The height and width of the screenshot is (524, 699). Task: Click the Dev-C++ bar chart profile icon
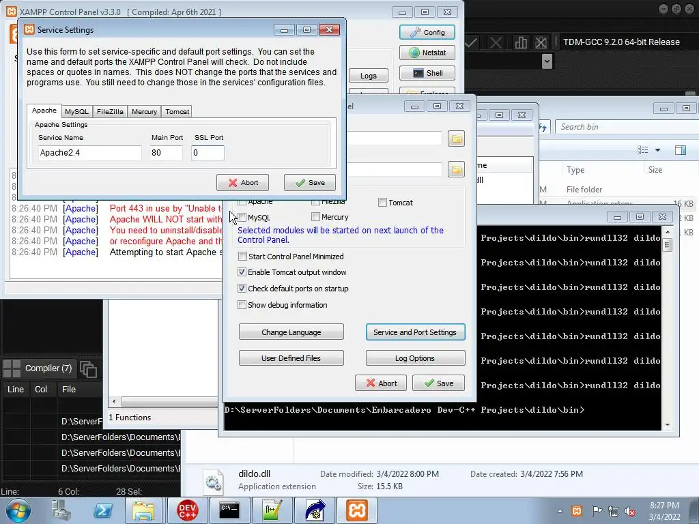coord(521,43)
